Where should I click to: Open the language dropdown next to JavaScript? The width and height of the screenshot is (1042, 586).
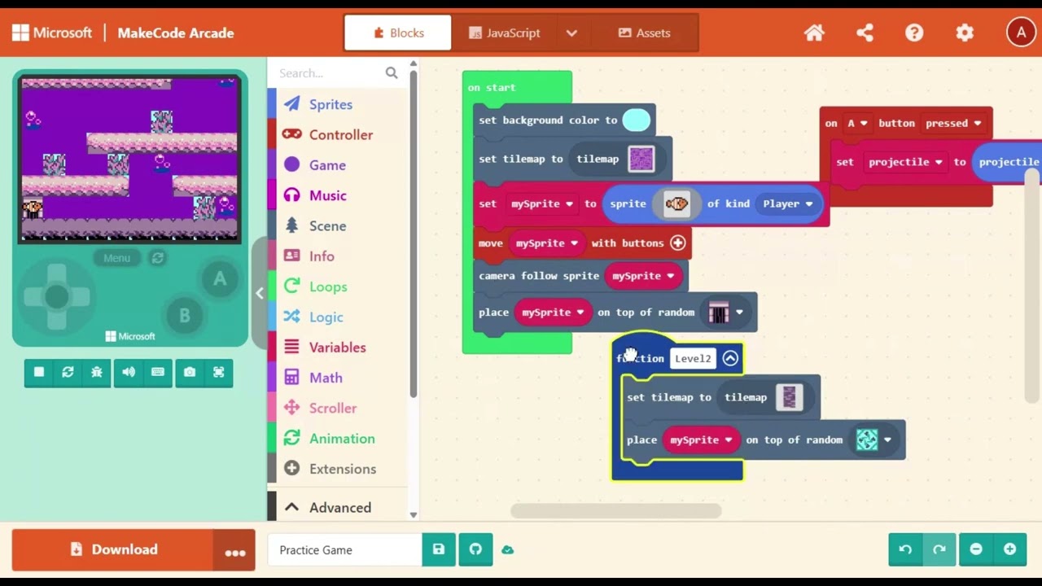click(571, 33)
